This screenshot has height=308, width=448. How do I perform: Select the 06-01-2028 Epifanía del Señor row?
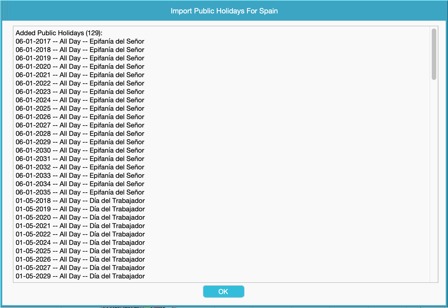pos(80,134)
